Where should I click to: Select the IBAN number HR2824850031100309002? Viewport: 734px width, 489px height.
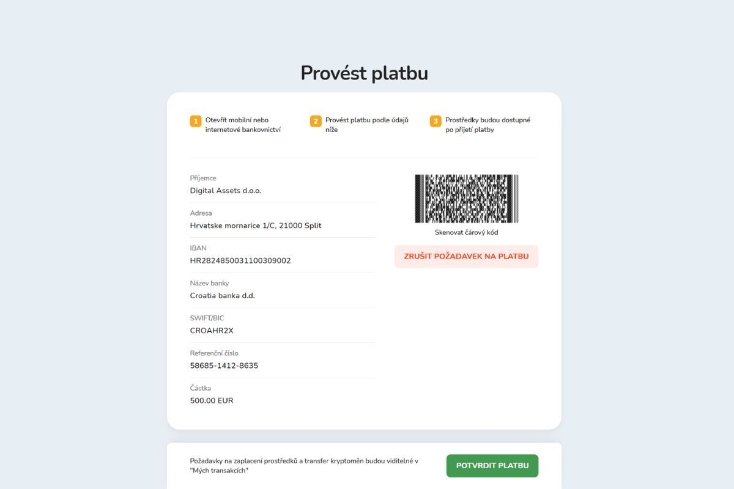[x=240, y=260]
